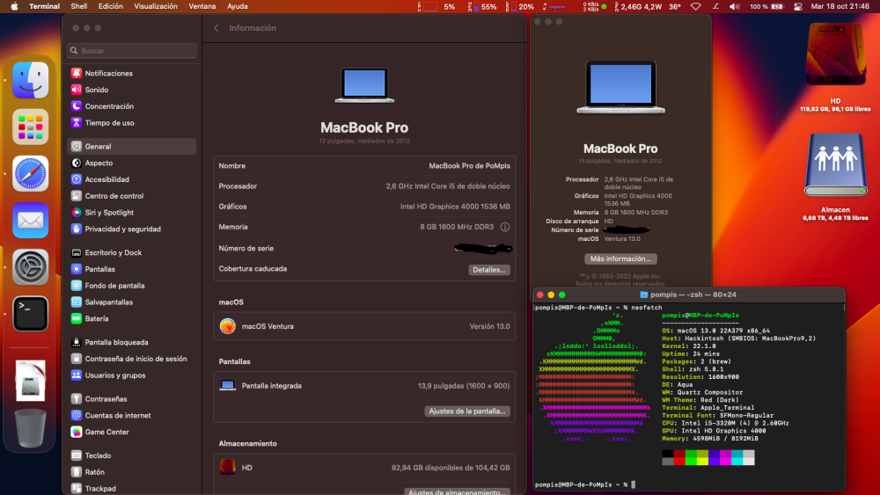The image size is (880, 495).
Task: Open Pantalla bloqueada in the sidebar
Action: [x=131, y=342]
